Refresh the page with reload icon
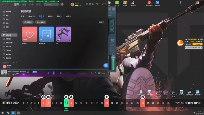Viewport: 204px width, 115px height. tap(7, 4)
